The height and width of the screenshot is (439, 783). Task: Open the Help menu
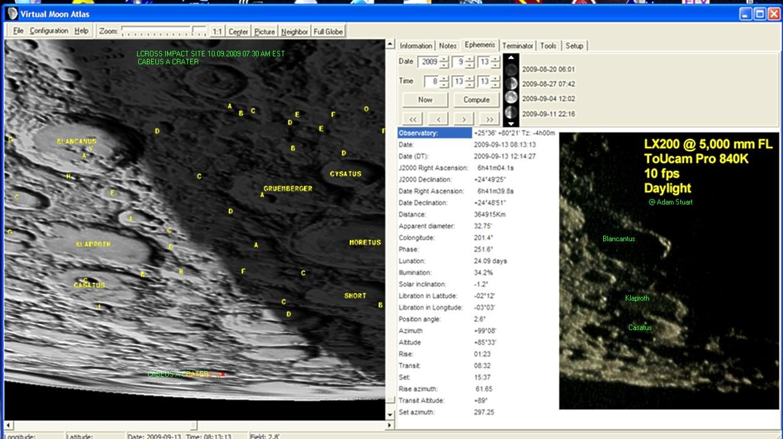tap(81, 31)
